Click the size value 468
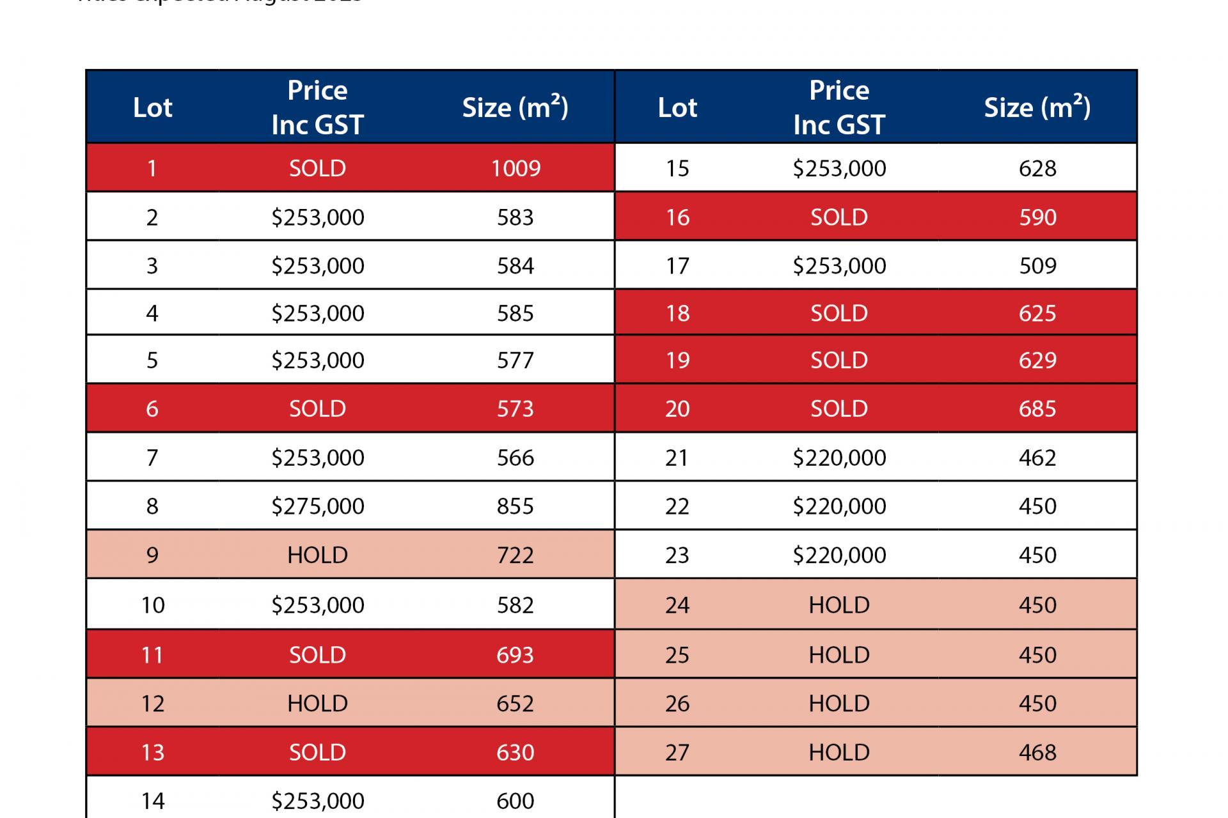Image resolution: width=1228 pixels, height=818 pixels. 1037,752
